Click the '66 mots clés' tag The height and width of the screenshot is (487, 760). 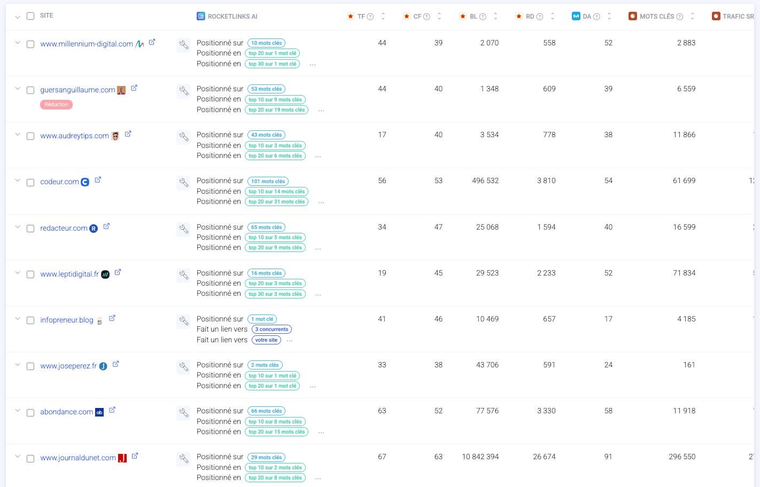[266, 411]
